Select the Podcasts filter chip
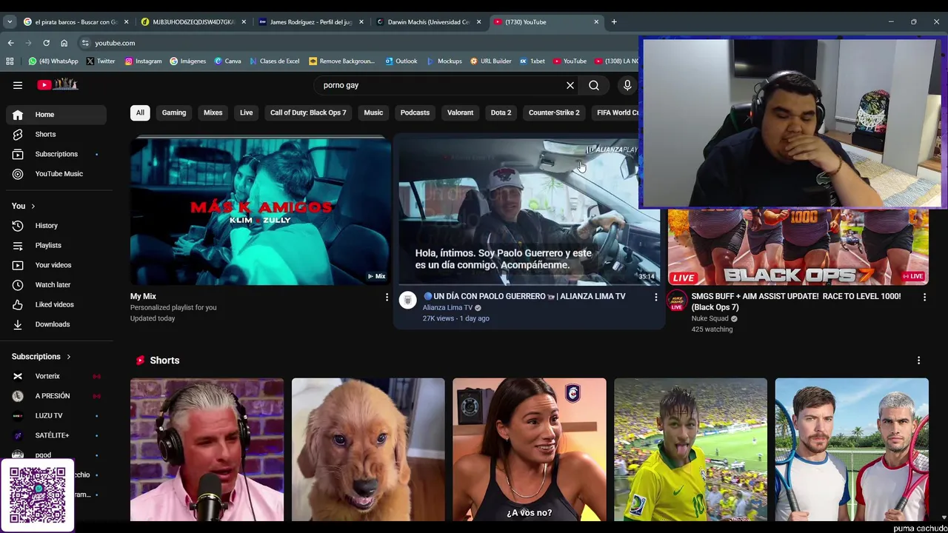The height and width of the screenshot is (533, 948). 415,113
